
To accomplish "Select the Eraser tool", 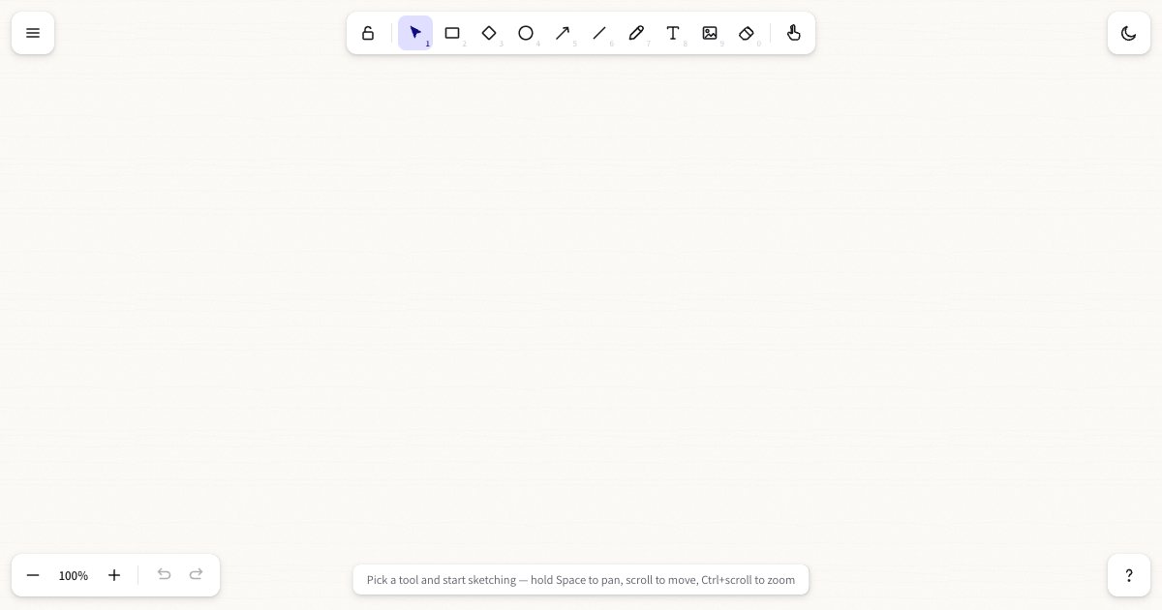I will [x=747, y=33].
